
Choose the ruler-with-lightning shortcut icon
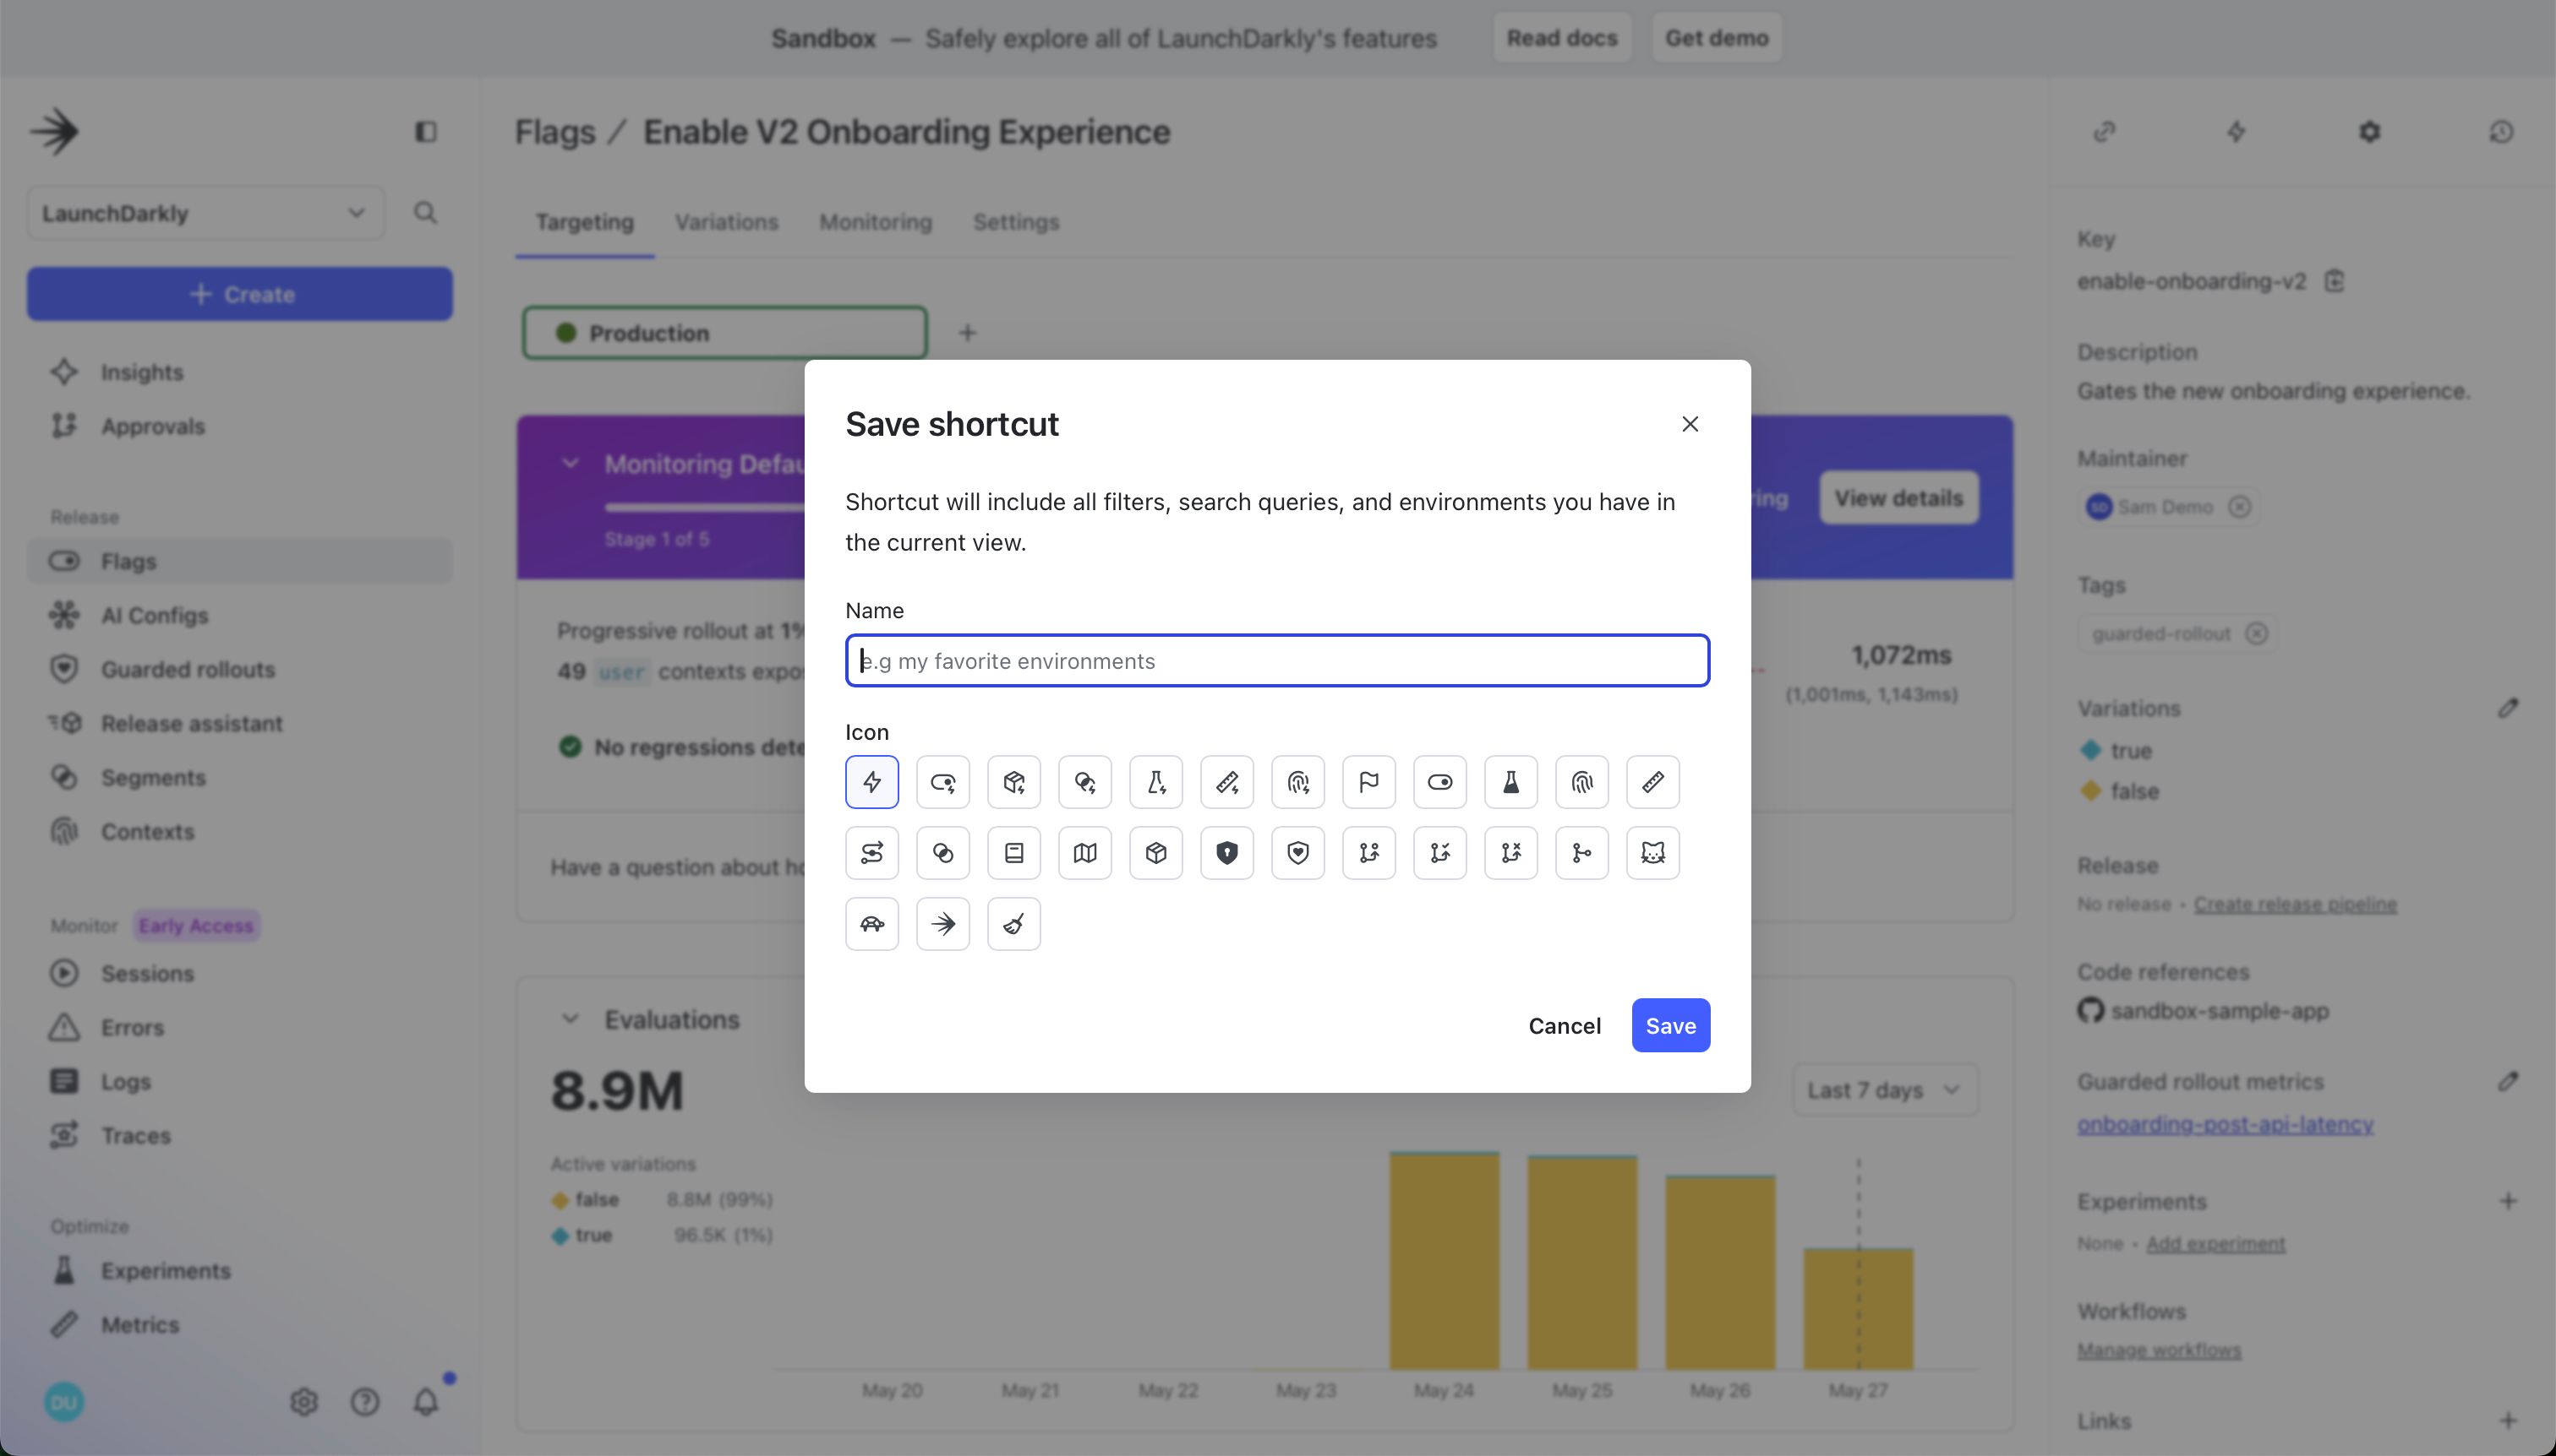[1227, 782]
